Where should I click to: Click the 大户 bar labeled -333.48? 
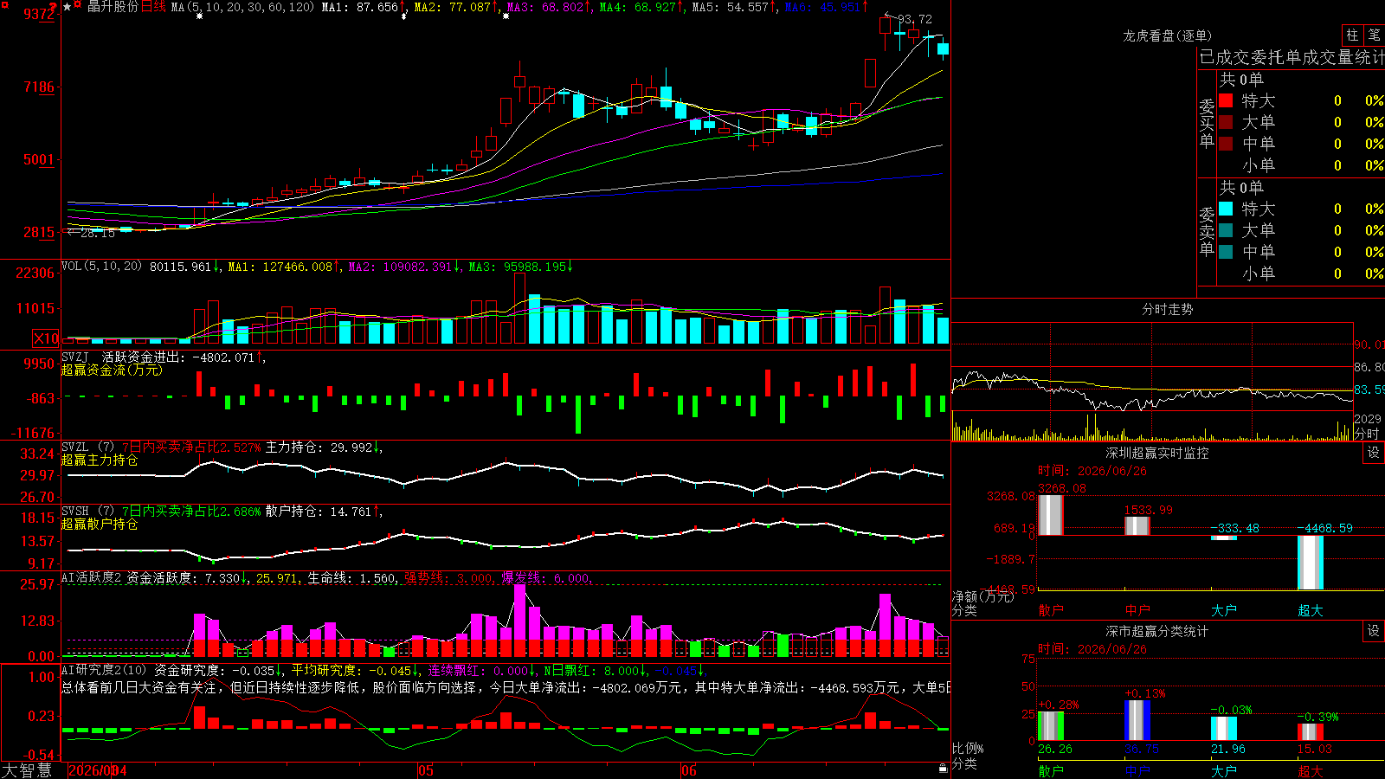point(1224,538)
